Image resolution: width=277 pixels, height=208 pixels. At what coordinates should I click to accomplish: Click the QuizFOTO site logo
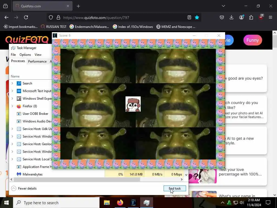[x=27, y=40]
